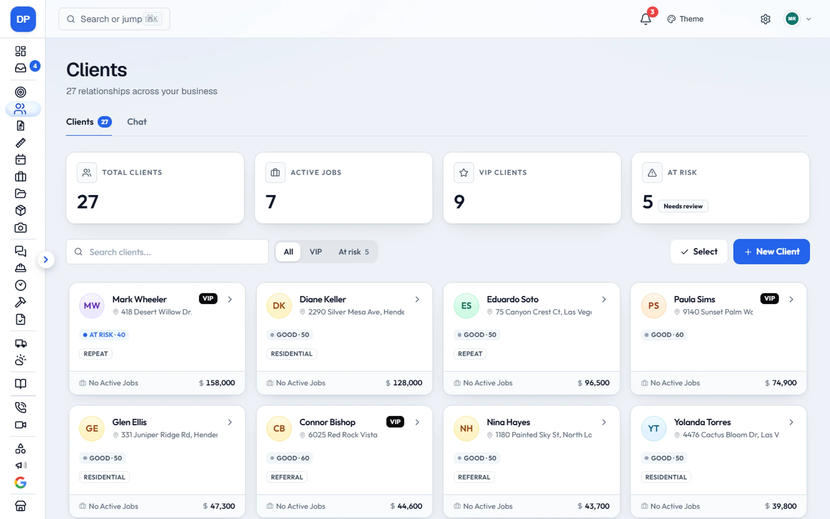The height and width of the screenshot is (519, 830).
Task: Open the dashboard grid icon in sidebar
Action: tap(20, 51)
